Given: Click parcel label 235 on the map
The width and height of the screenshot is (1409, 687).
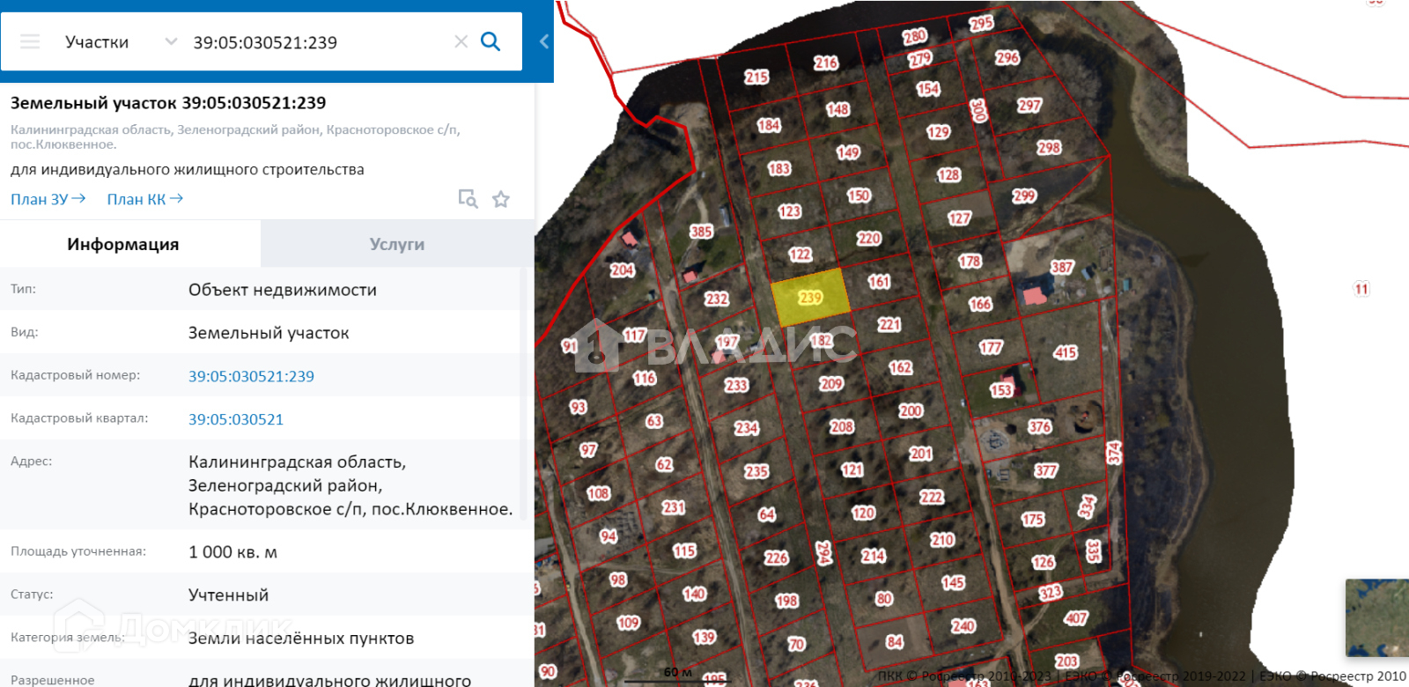Looking at the screenshot, I should pos(756,471).
